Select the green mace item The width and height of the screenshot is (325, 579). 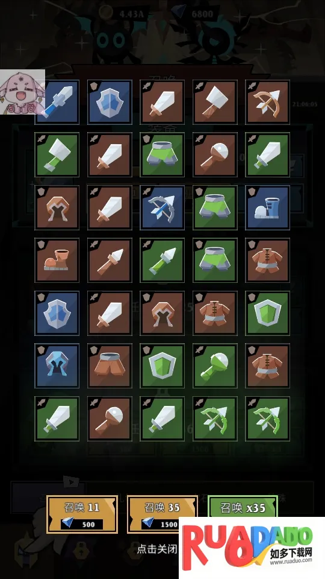pos(215,366)
